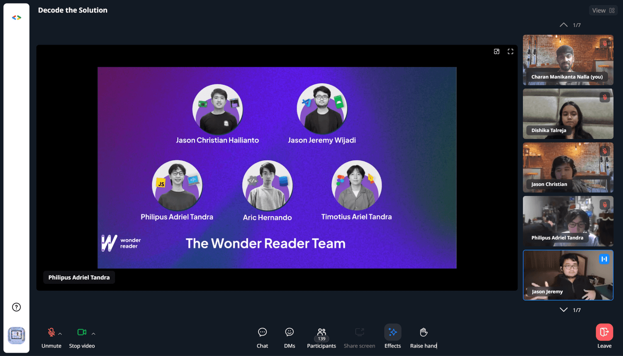Viewport: 623px width, 356px height.
Task: Select Charan Manikanta Nalla (you) video tile
Action: tap(568, 60)
